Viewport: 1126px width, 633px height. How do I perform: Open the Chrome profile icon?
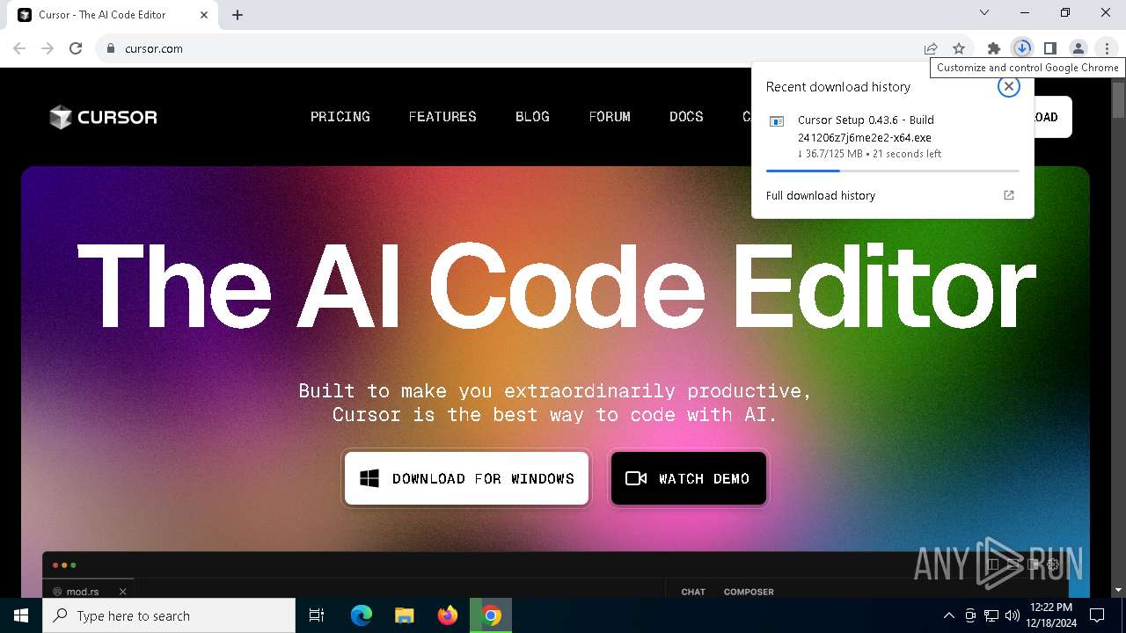click(1078, 48)
